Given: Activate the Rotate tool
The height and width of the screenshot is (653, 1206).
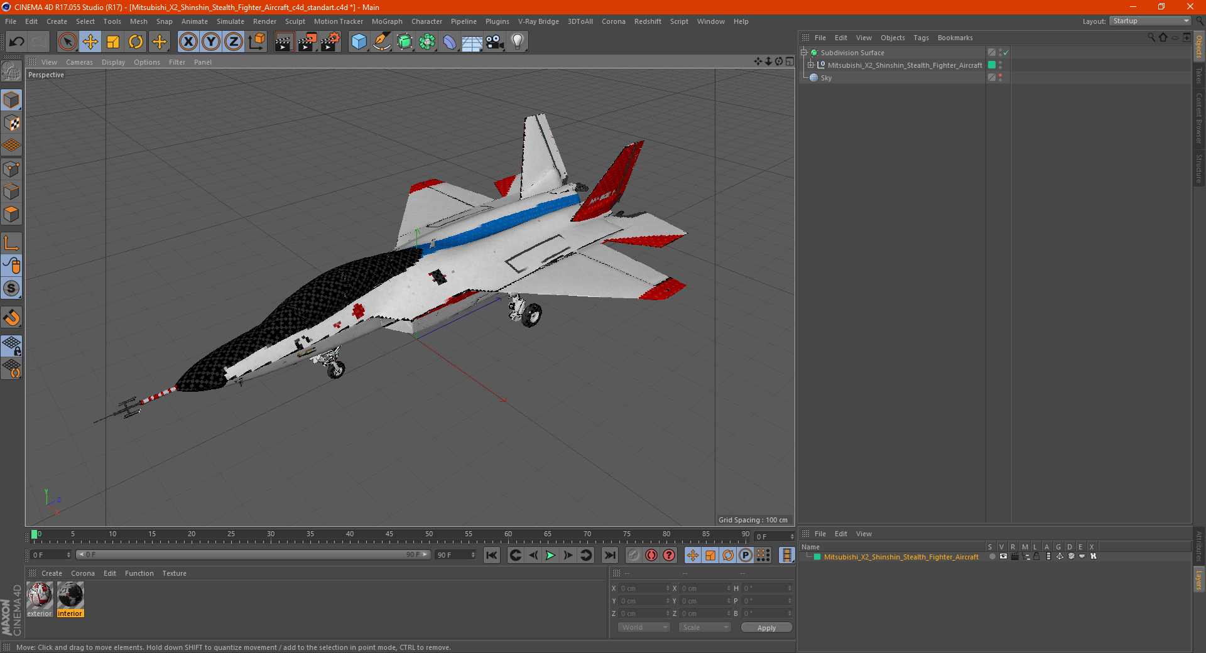Looking at the screenshot, I should tap(136, 42).
